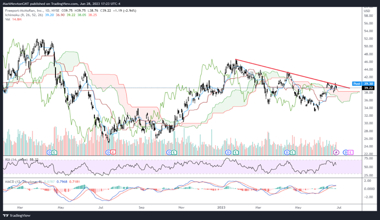Click the MACD 0.7968 blue value
Image resolution: width=380 pixels, height=220 pixels.
(x=62, y=182)
